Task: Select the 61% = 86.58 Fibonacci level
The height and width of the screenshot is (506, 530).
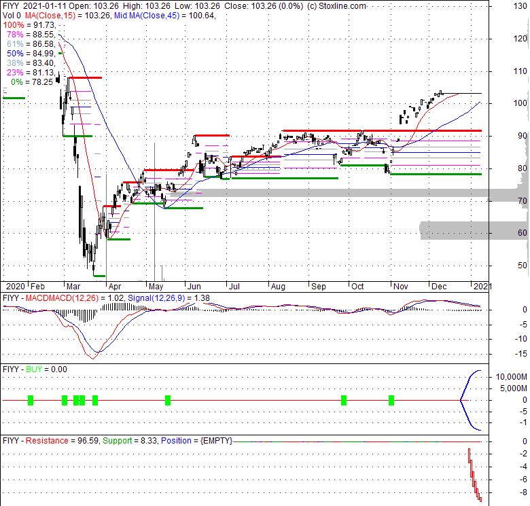Action: coord(31,44)
